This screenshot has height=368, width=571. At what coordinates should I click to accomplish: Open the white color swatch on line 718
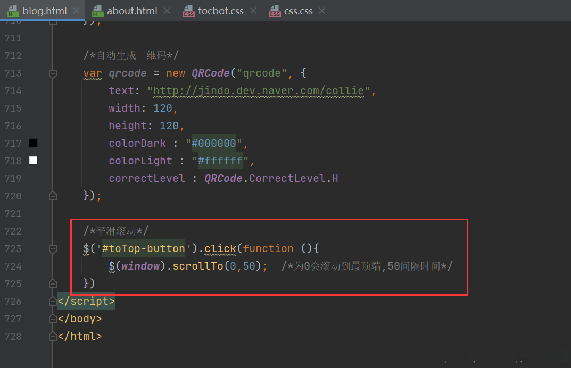coord(33,160)
